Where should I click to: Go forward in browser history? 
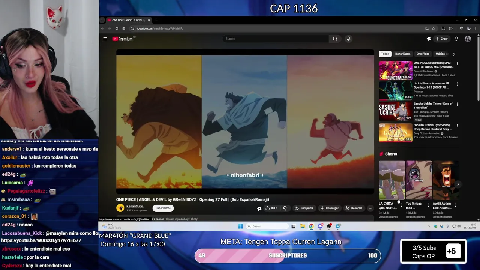109,28
